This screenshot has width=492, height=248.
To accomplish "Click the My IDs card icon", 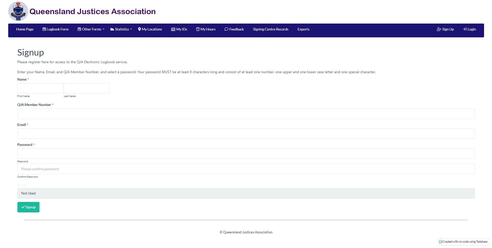I will click(173, 29).
